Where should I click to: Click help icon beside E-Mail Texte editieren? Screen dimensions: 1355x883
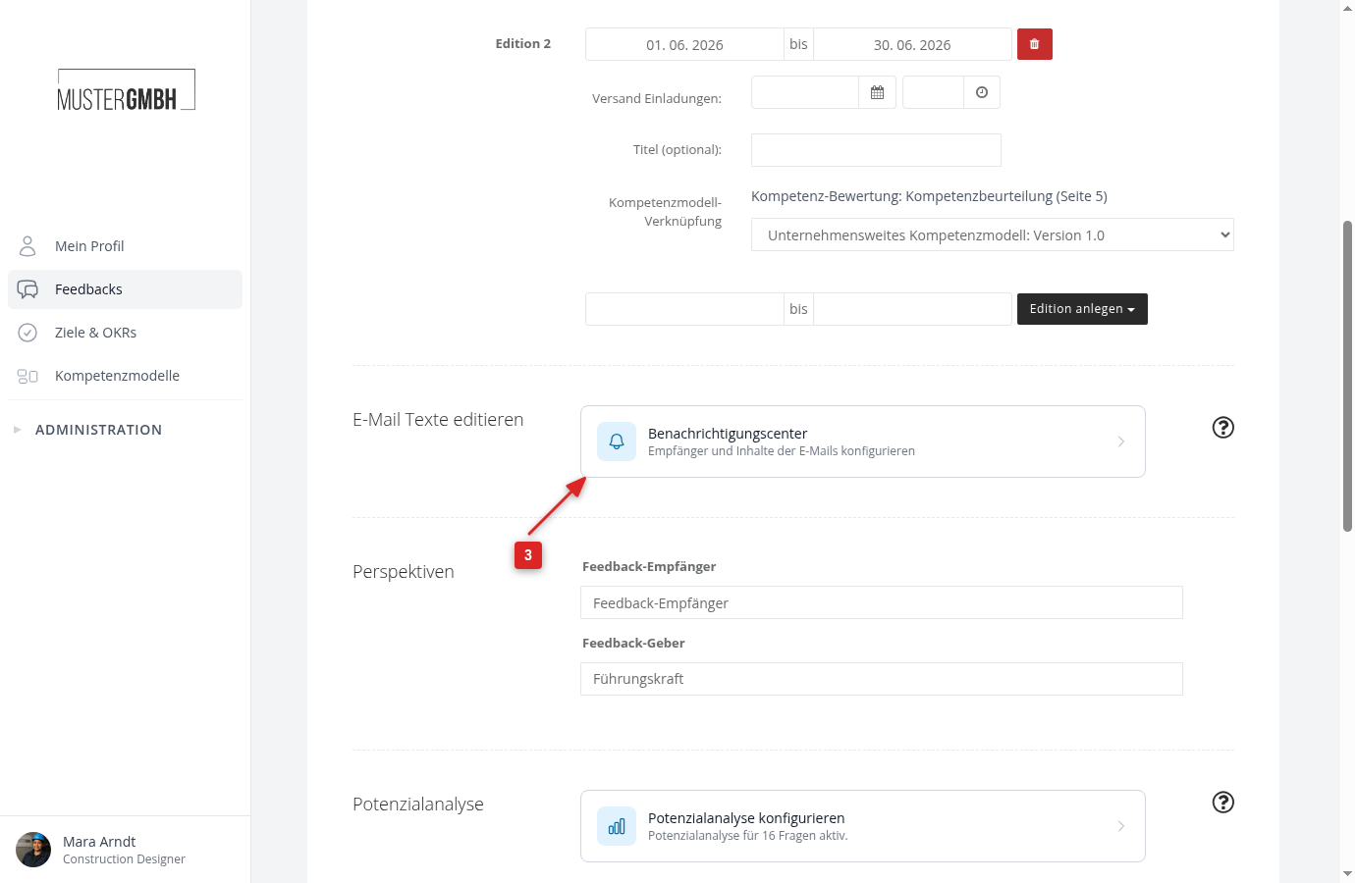click(x=1223, y=428)
